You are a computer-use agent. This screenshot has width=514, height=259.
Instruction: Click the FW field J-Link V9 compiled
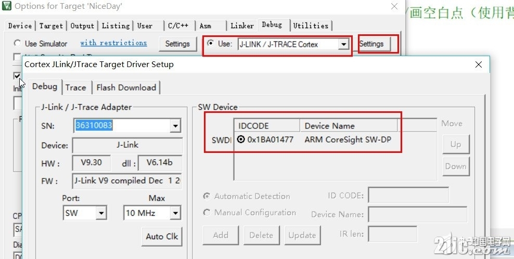click(x=127, y=181)
